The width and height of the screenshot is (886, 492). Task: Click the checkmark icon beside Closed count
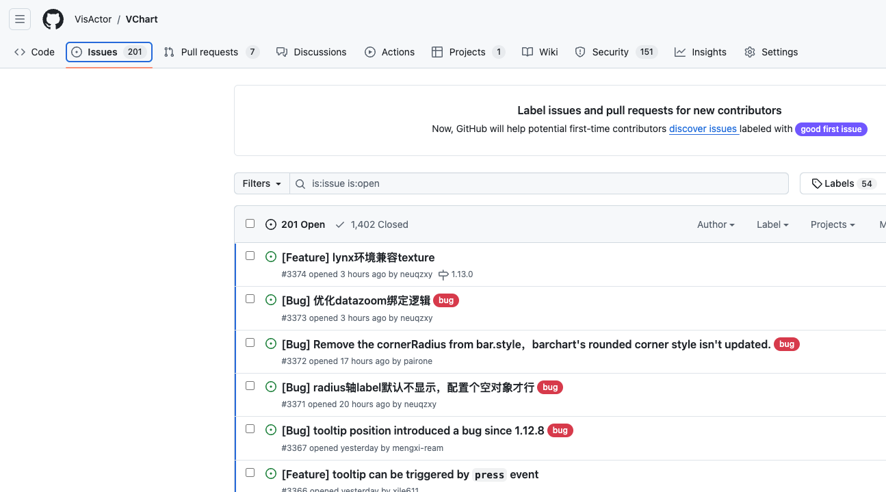click(340, 224)
